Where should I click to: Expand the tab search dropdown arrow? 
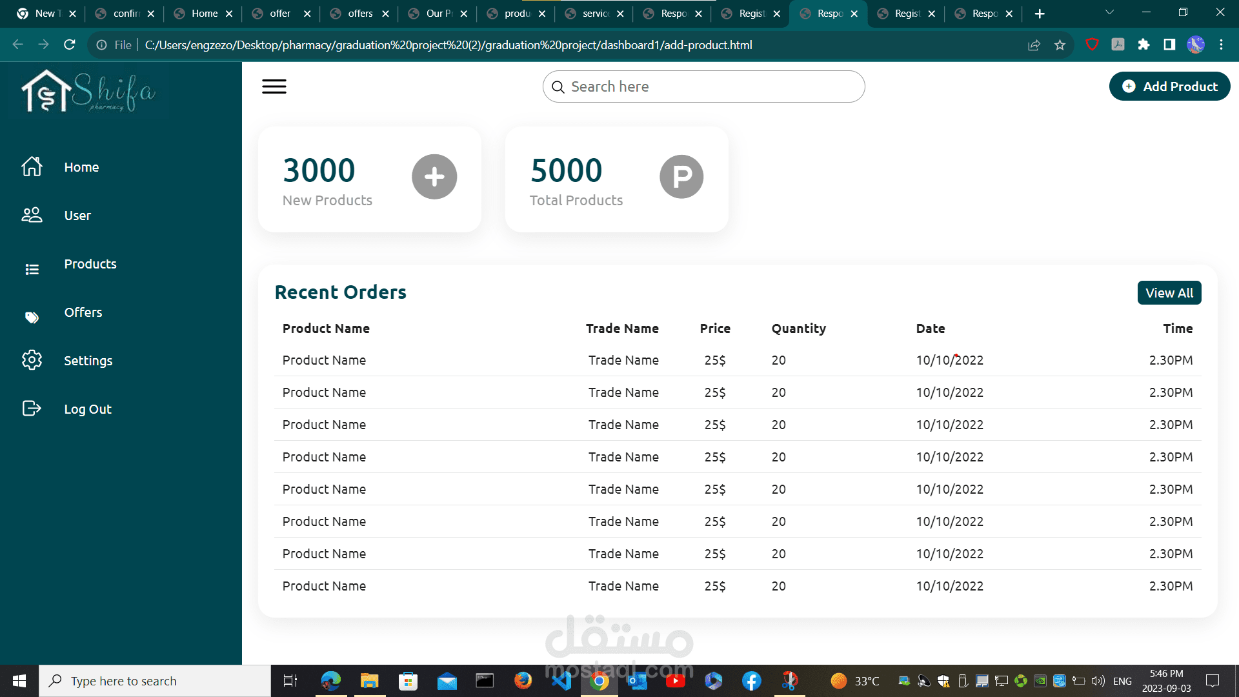1109,13
